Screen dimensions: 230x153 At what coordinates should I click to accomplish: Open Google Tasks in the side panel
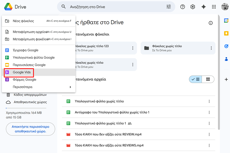coord(226,46)
